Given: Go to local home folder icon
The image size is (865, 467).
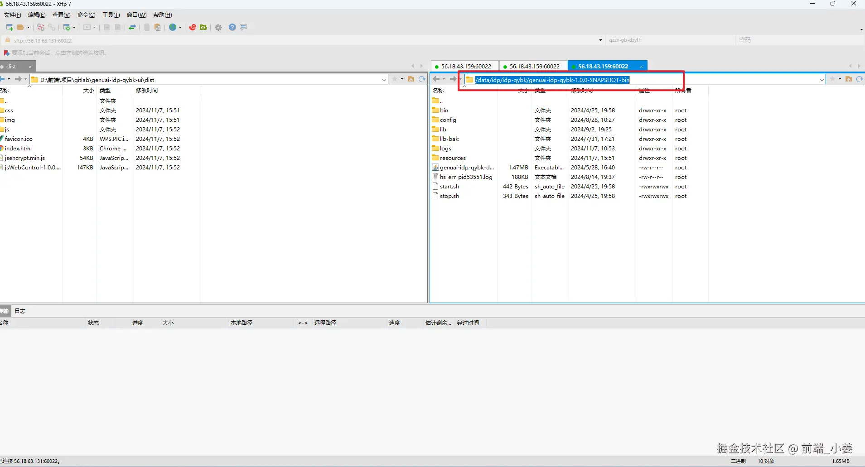Looking at the screenshot, I should pyautogui.click(x=411, y=79).
